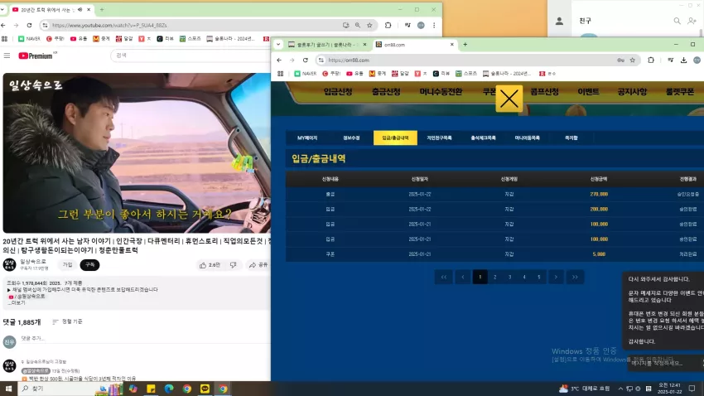Jump to last page with double-right arrow
The height and width of the screenshot is (396, 704).
tap(575, 277)
